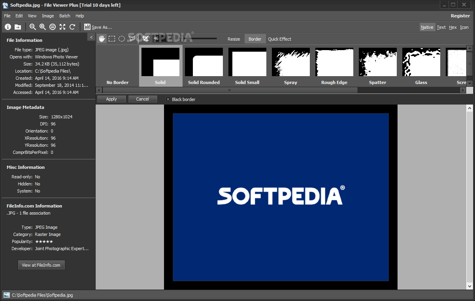Click View at FileInfo.com button
Screen dimensions: 475x301
coord(41,265)
